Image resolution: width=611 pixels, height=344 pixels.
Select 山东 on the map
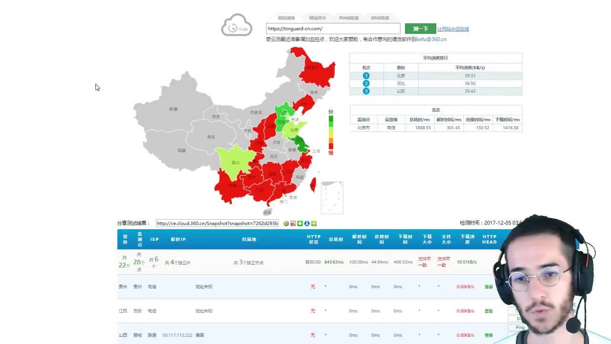click(295, 129)
